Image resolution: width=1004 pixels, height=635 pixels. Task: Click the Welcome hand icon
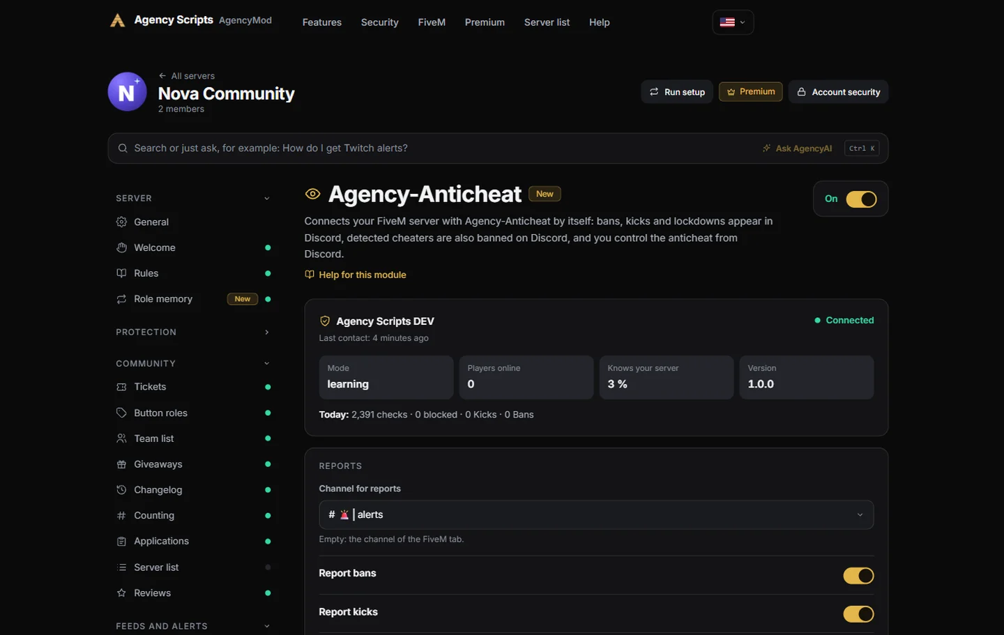[121, 247]
